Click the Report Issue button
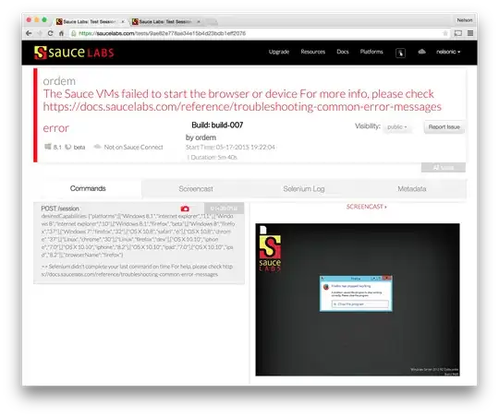Image resolution: width=499 pixels, height=417 pixels. pyautogui.click(x=444, y=127)
